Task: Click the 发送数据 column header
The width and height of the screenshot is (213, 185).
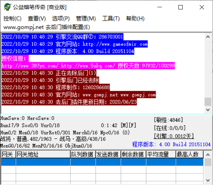Action: point(108,154)
